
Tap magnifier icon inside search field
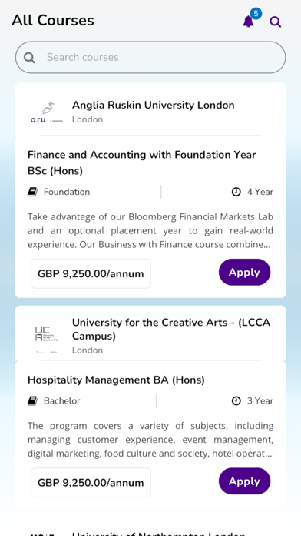click(x=30, y=58)
